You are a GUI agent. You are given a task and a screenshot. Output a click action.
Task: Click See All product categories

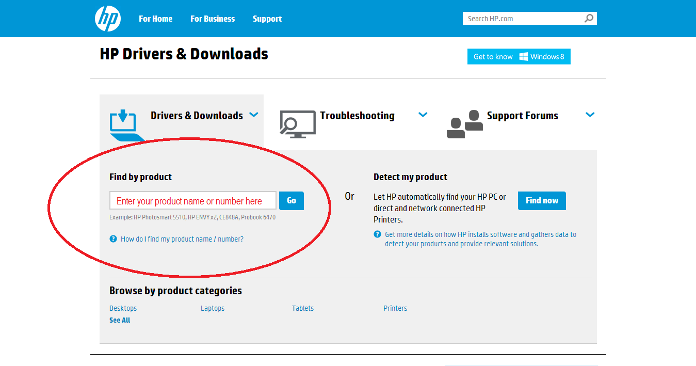tap(120, 320)
